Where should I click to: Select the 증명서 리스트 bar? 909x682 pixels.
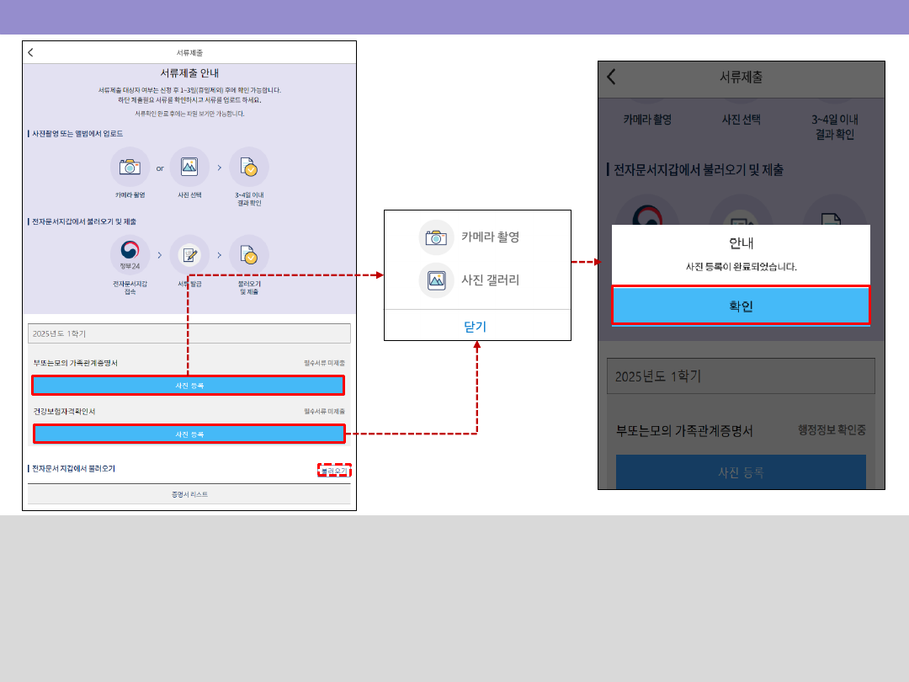click(189, 494)
